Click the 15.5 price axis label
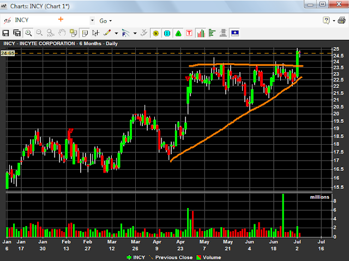Screen dimensions: 349x261 (x=338, y=187)
